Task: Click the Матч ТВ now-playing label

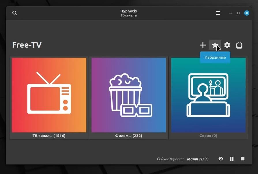Action: point(198,159)
